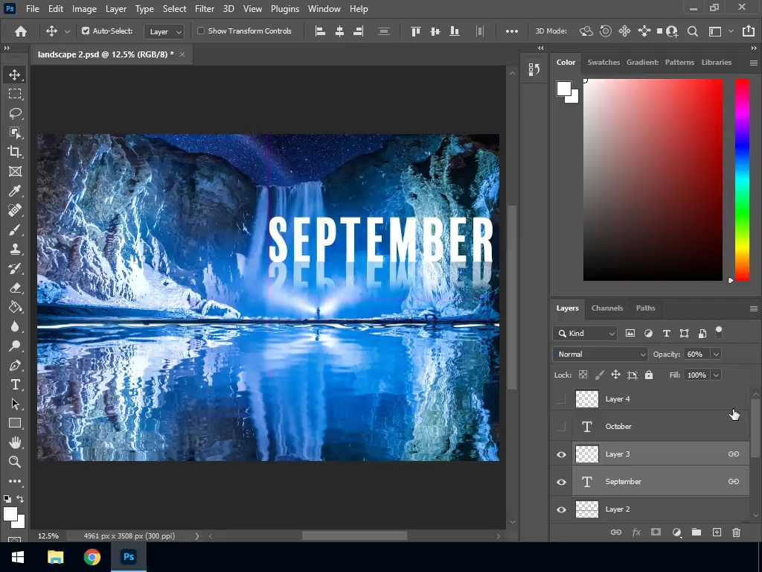Click the Home screen icon
This screenshot has height=572, width=762.
[20, 31]
